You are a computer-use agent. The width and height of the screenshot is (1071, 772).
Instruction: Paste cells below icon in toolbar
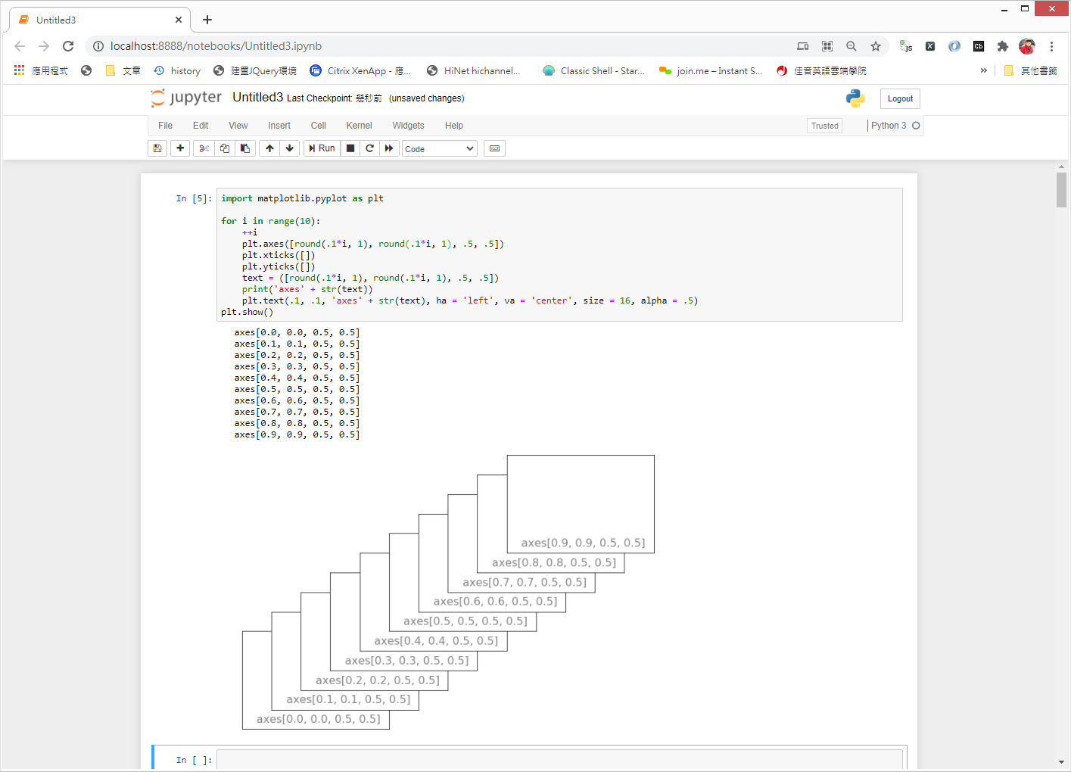tap(245, 148)
